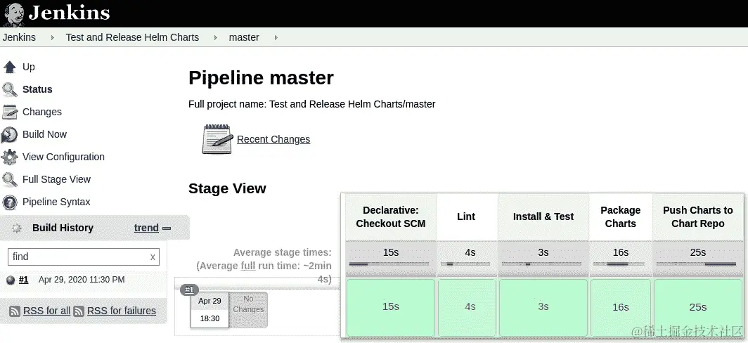The width and height of the screenshot is (748, 343).
Task: Start a build with Build Now
Action: click(44, 134)
